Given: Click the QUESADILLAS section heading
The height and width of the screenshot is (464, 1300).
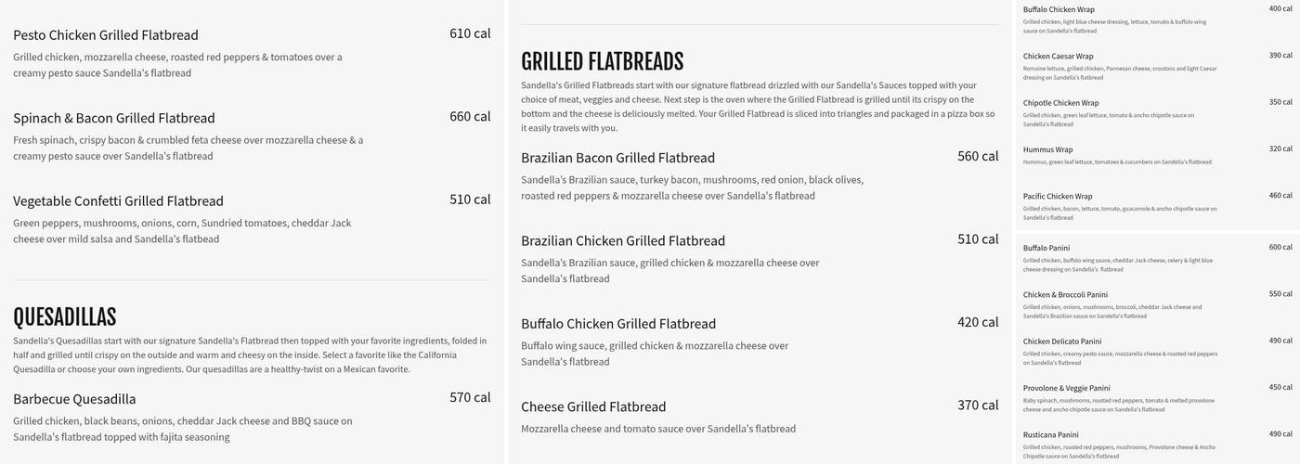Looking at the screenshot, I should pos(65,317).
